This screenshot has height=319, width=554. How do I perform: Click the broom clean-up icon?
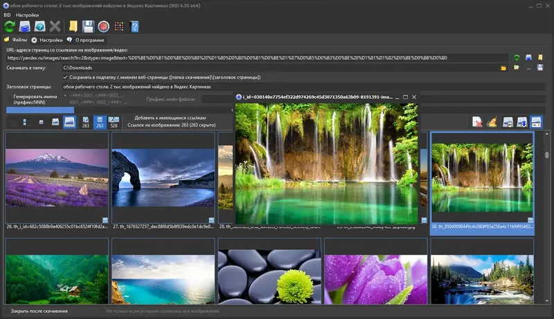(492, 122)
